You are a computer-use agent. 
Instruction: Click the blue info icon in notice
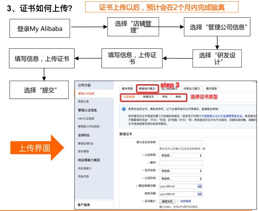pyautogui.click(x=124, y=109)
